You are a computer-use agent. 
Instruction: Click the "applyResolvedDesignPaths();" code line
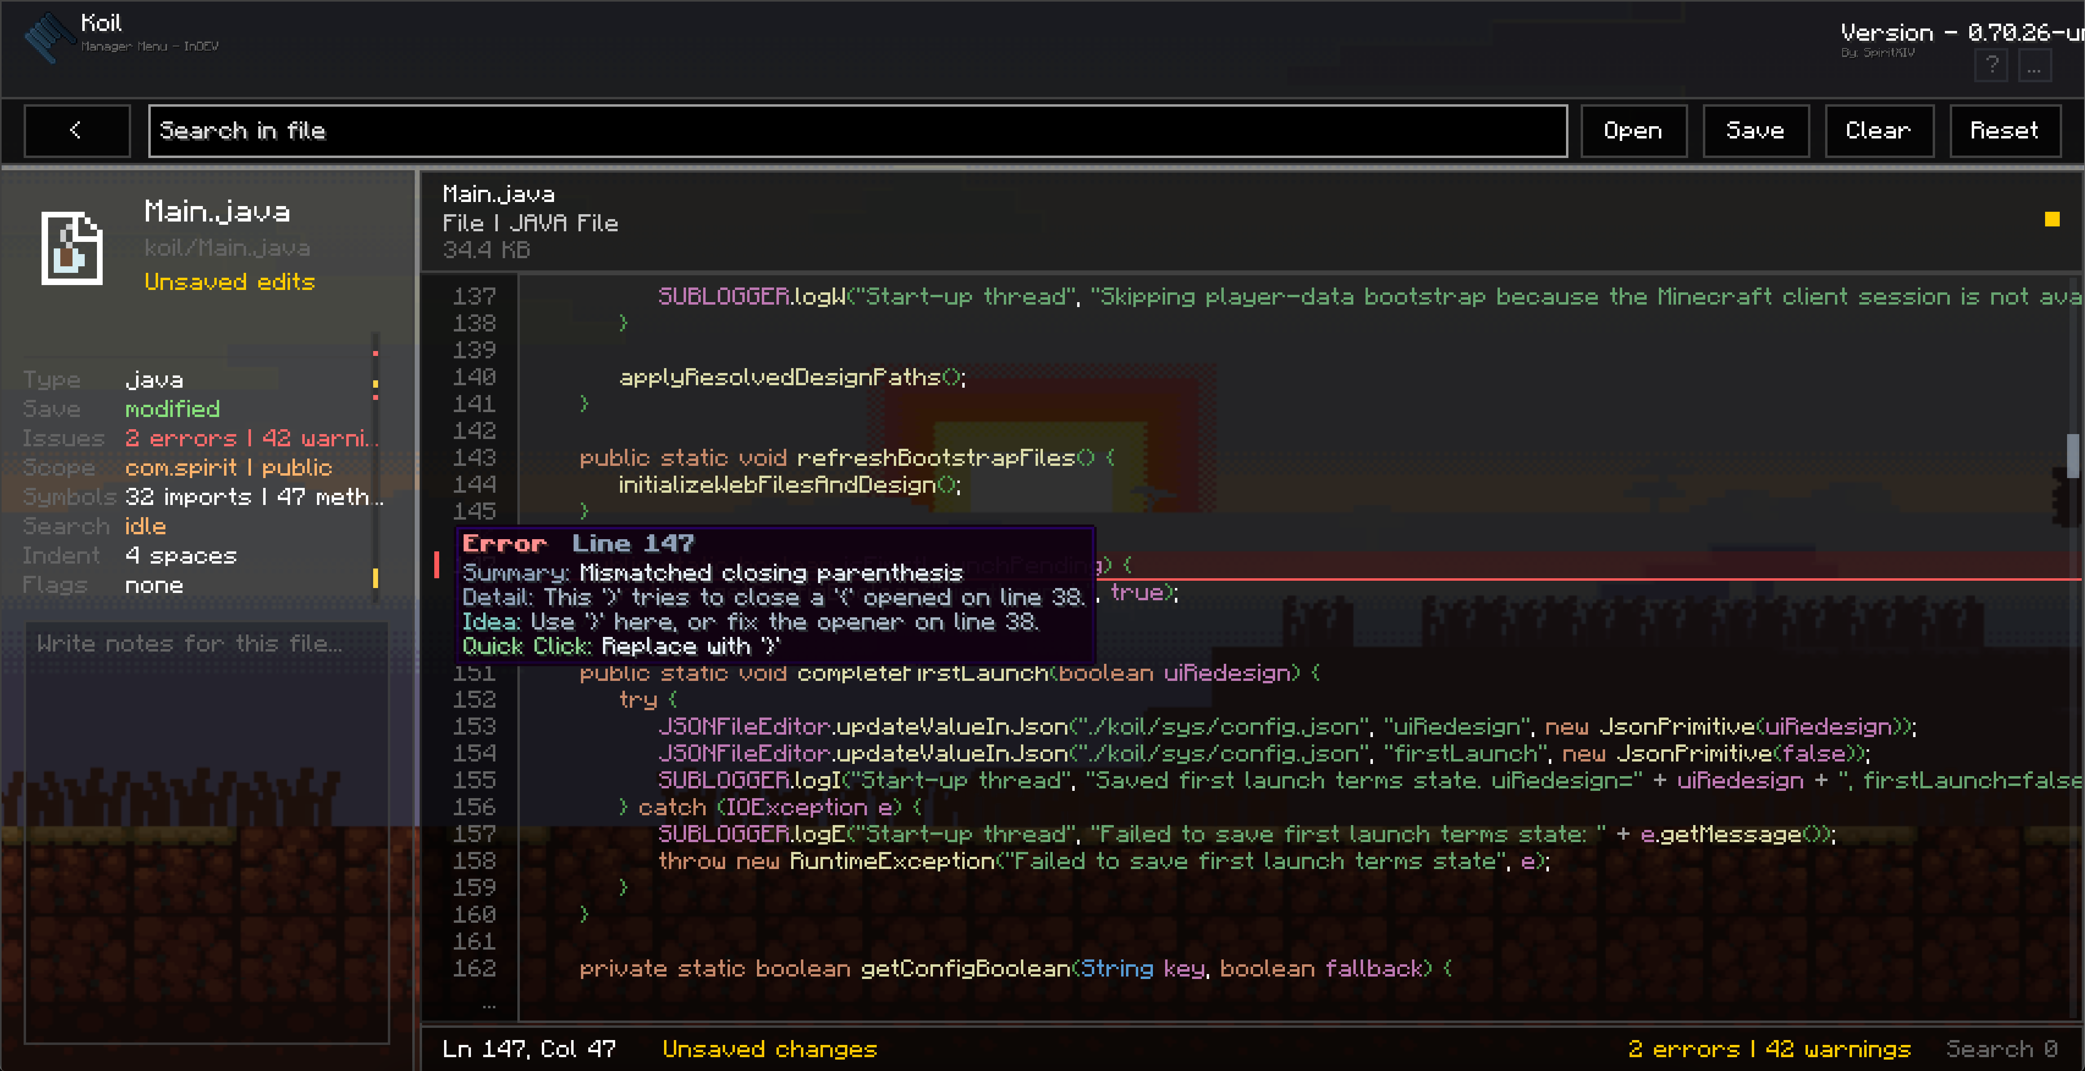792,377
